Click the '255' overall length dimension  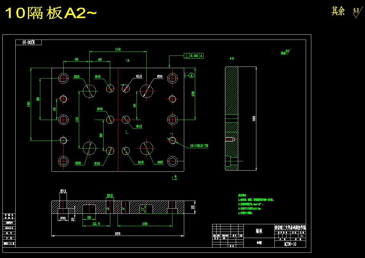[118, 234]
